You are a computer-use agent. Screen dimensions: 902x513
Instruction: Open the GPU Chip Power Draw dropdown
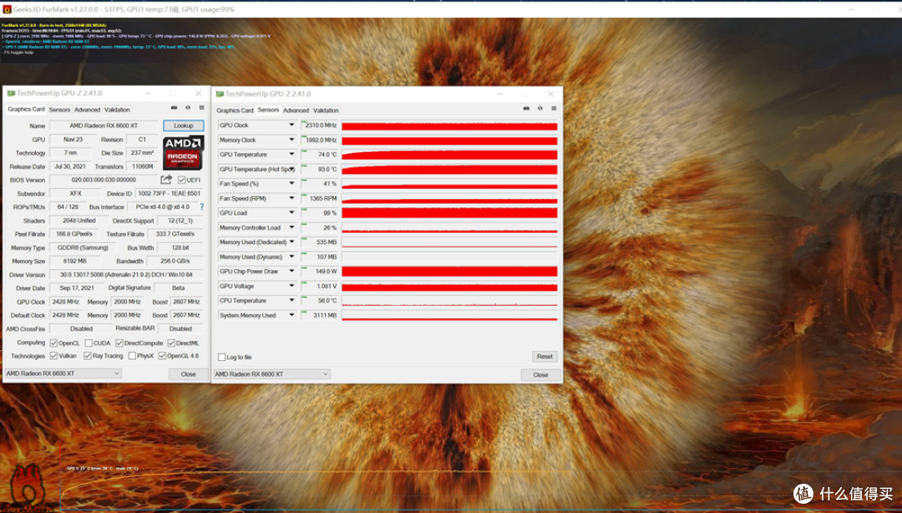pyautogui.click(x=291, y=272)
